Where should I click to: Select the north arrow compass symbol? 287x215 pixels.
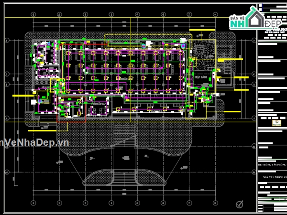click(240, 204)
